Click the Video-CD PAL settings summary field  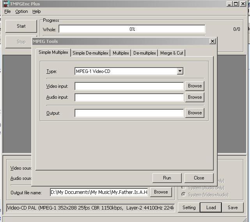point(90,208)
